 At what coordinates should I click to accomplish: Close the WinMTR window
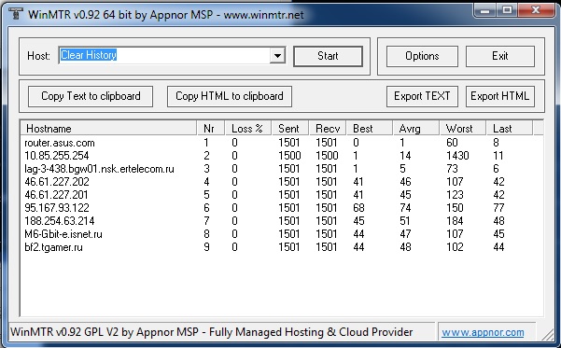(x=536, y=10)
